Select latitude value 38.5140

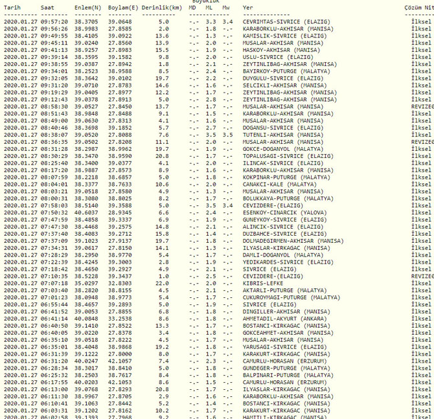pyautogui.click(x=86, y=206)
